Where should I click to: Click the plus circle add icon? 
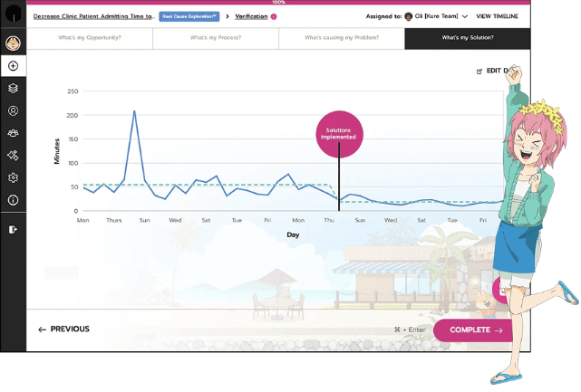click(13, 66)
